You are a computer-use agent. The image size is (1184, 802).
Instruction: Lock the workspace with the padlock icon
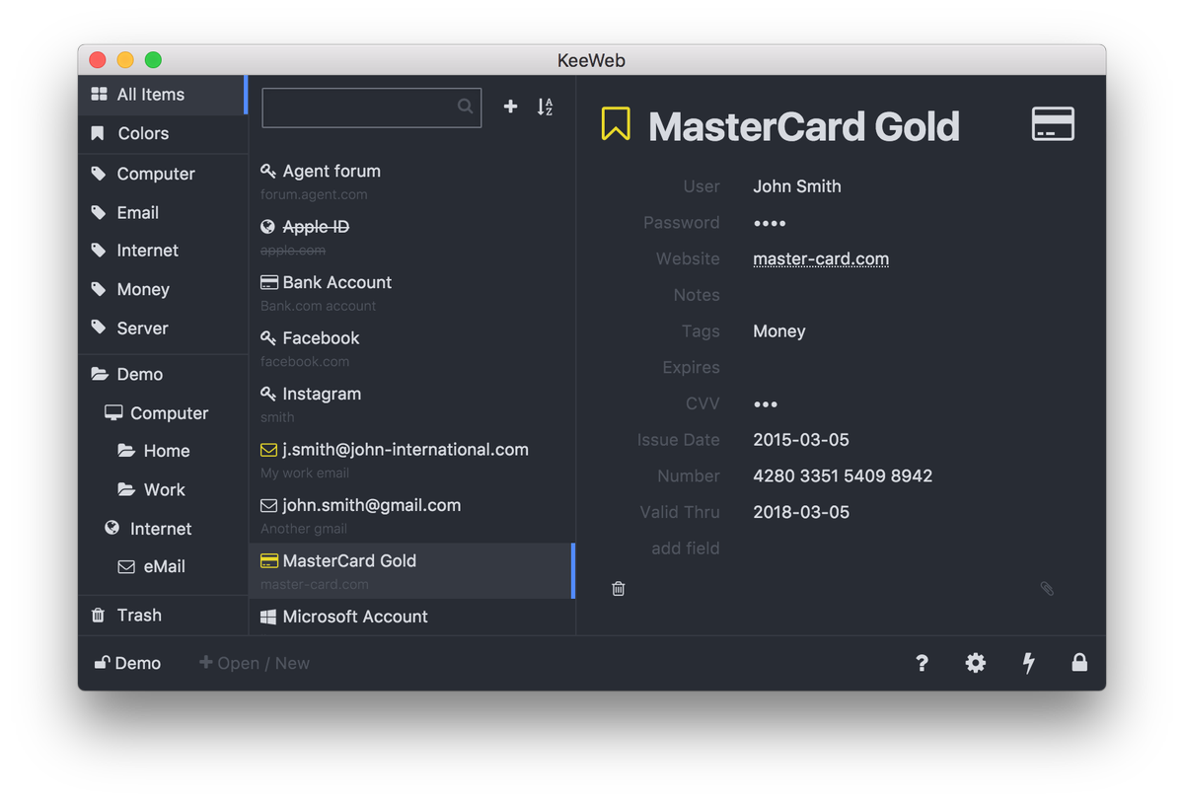pos(1079,663)
